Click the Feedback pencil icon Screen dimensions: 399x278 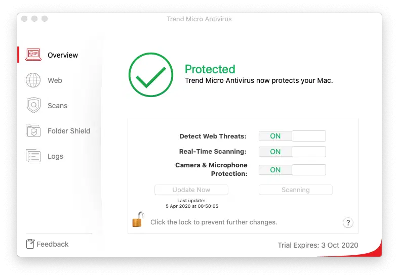[x=30, y=244]
